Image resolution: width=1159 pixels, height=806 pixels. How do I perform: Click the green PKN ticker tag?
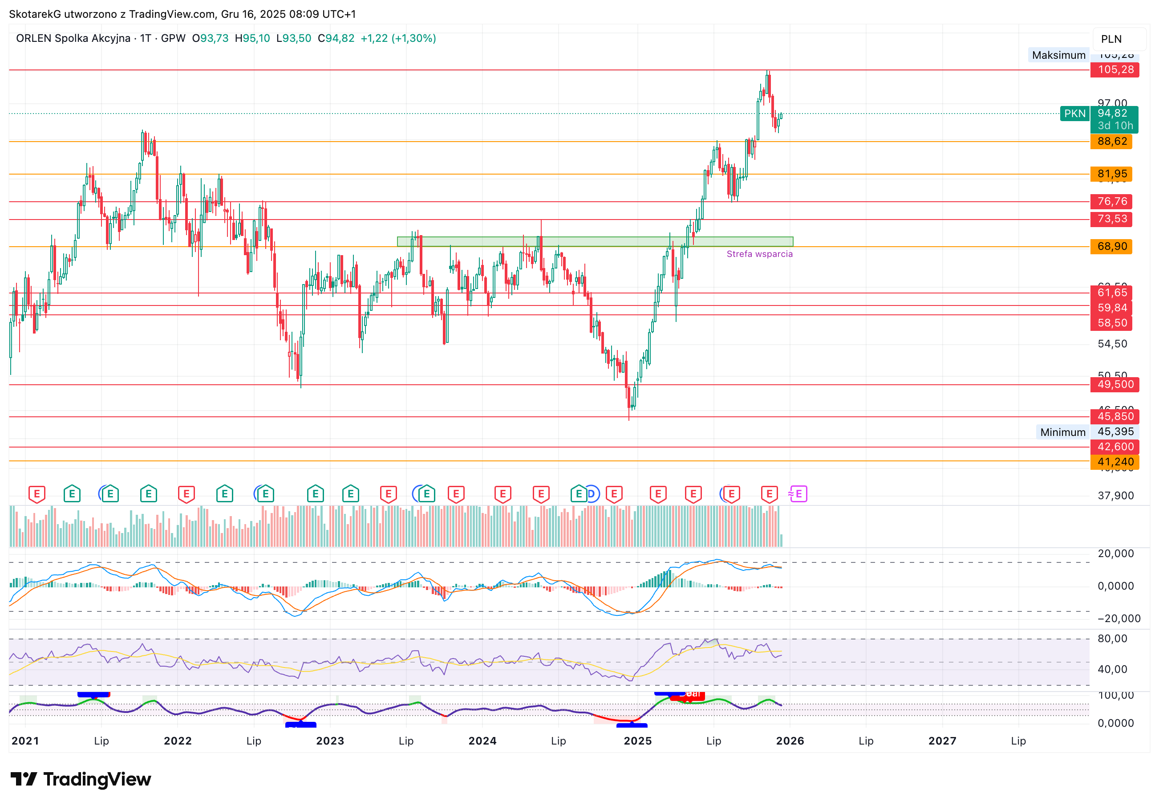coord(1075,114)
